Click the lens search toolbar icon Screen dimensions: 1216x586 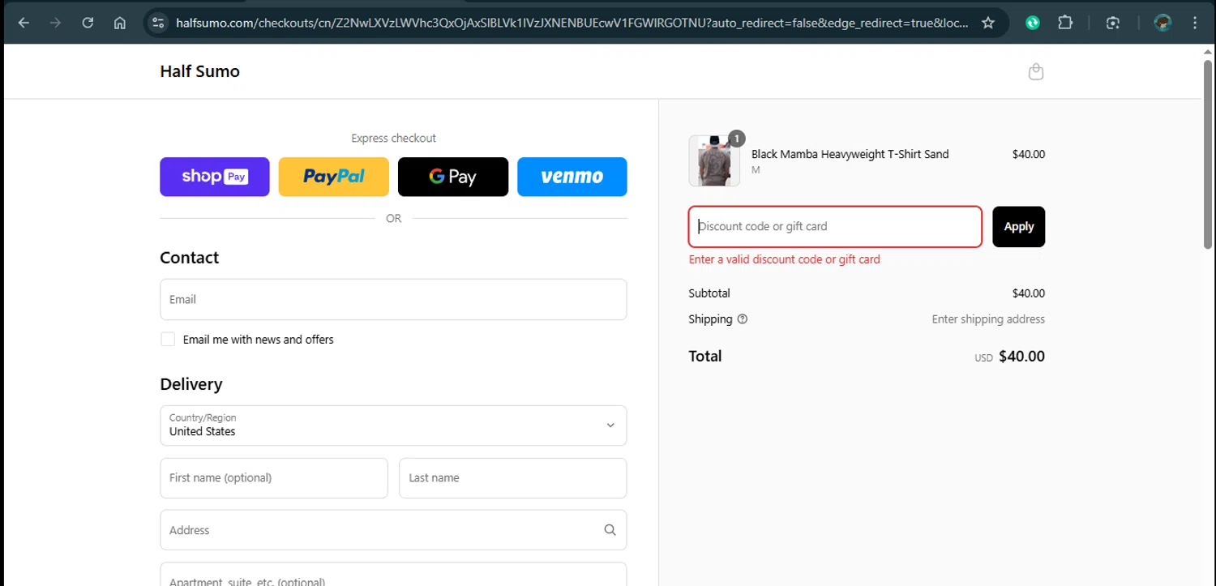point(1113,23)
